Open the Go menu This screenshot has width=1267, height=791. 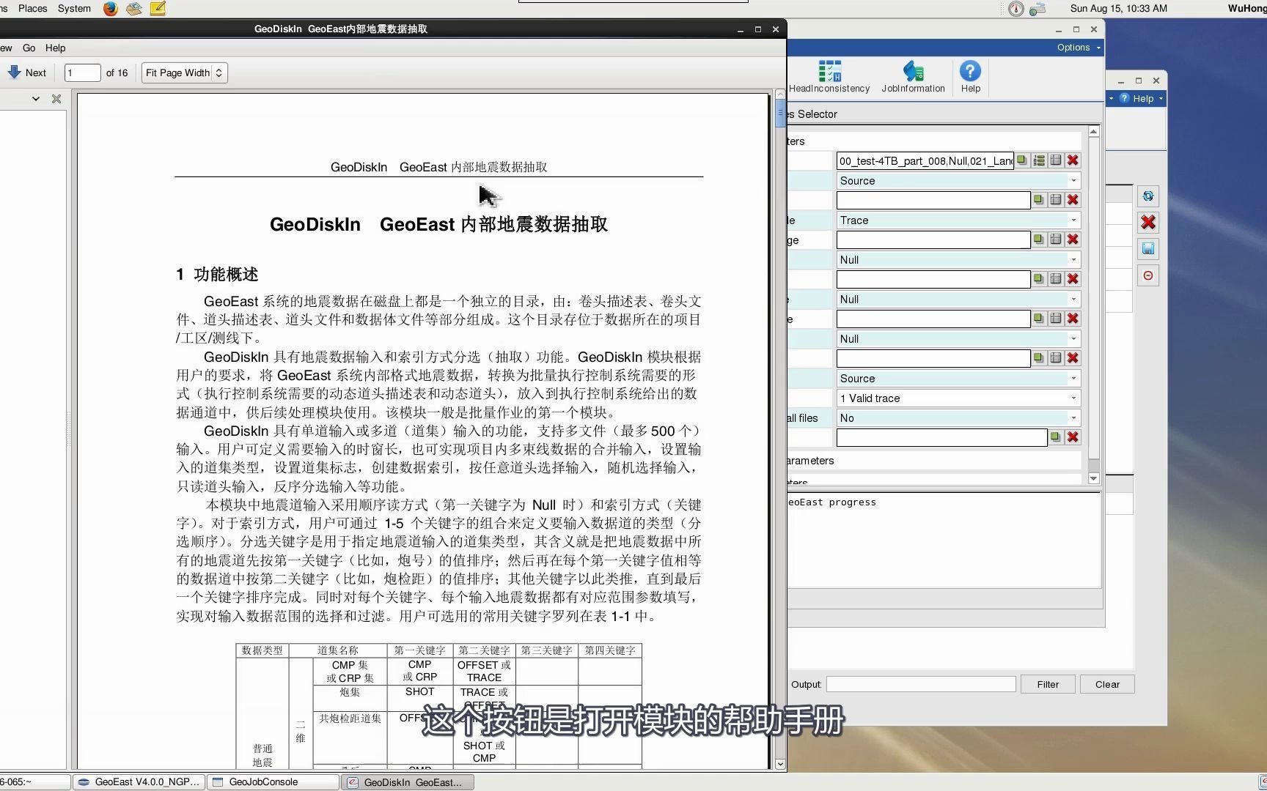tap(29, 48)
